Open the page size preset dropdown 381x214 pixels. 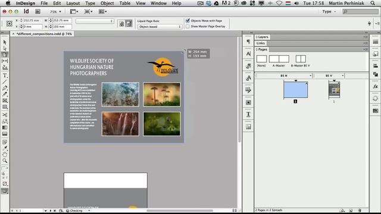coord(95,21)
